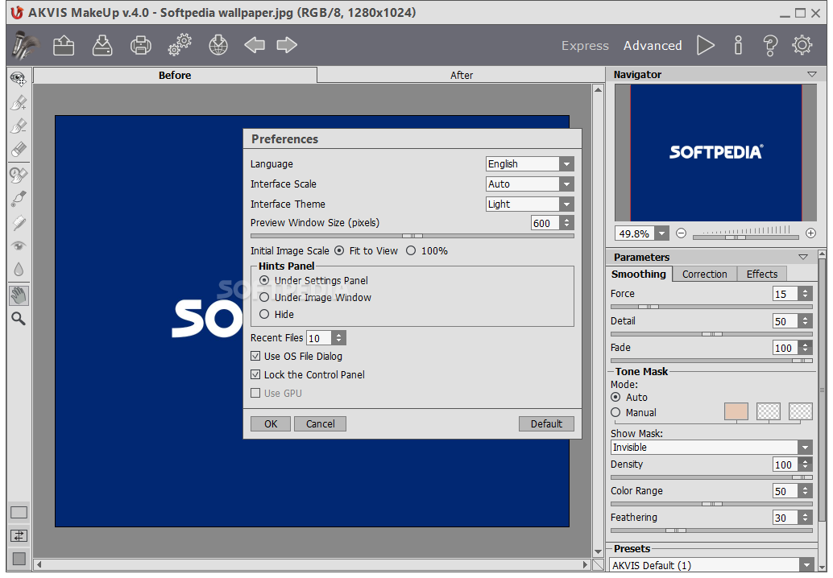Image resolution: width=833 pixels, height=578 pixels.
Task: Open the Show Mask Invisible dropdown
Action: click(711, 448)
